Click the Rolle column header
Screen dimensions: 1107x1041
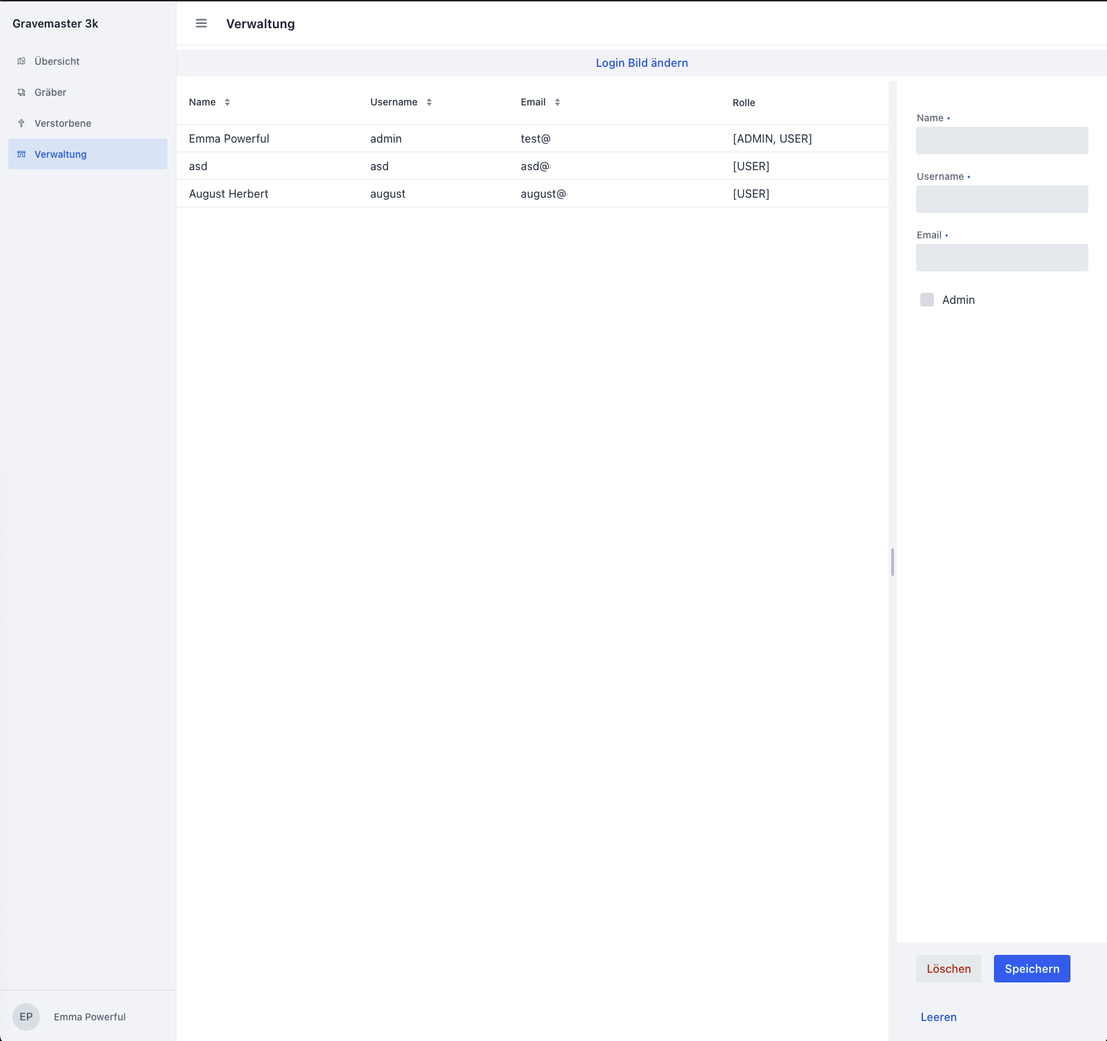pyautogui.click(x=744, y=103)
